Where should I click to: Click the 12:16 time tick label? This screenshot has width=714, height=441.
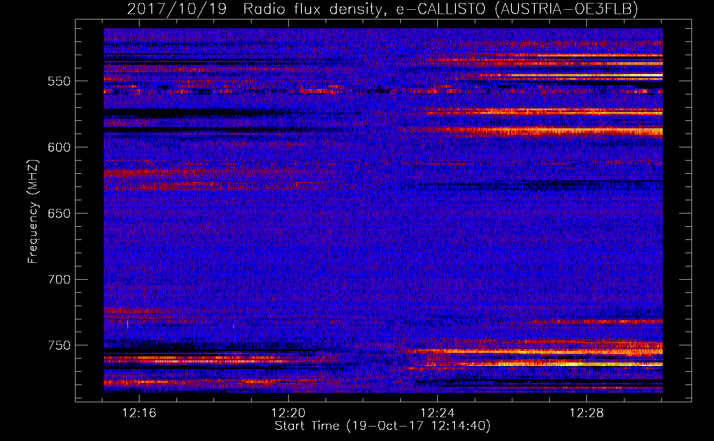(139, 413)
